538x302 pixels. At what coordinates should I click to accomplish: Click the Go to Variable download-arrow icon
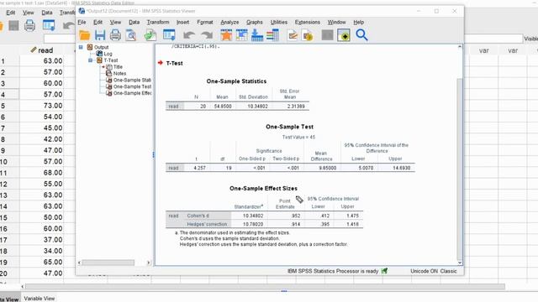[257, 35]
